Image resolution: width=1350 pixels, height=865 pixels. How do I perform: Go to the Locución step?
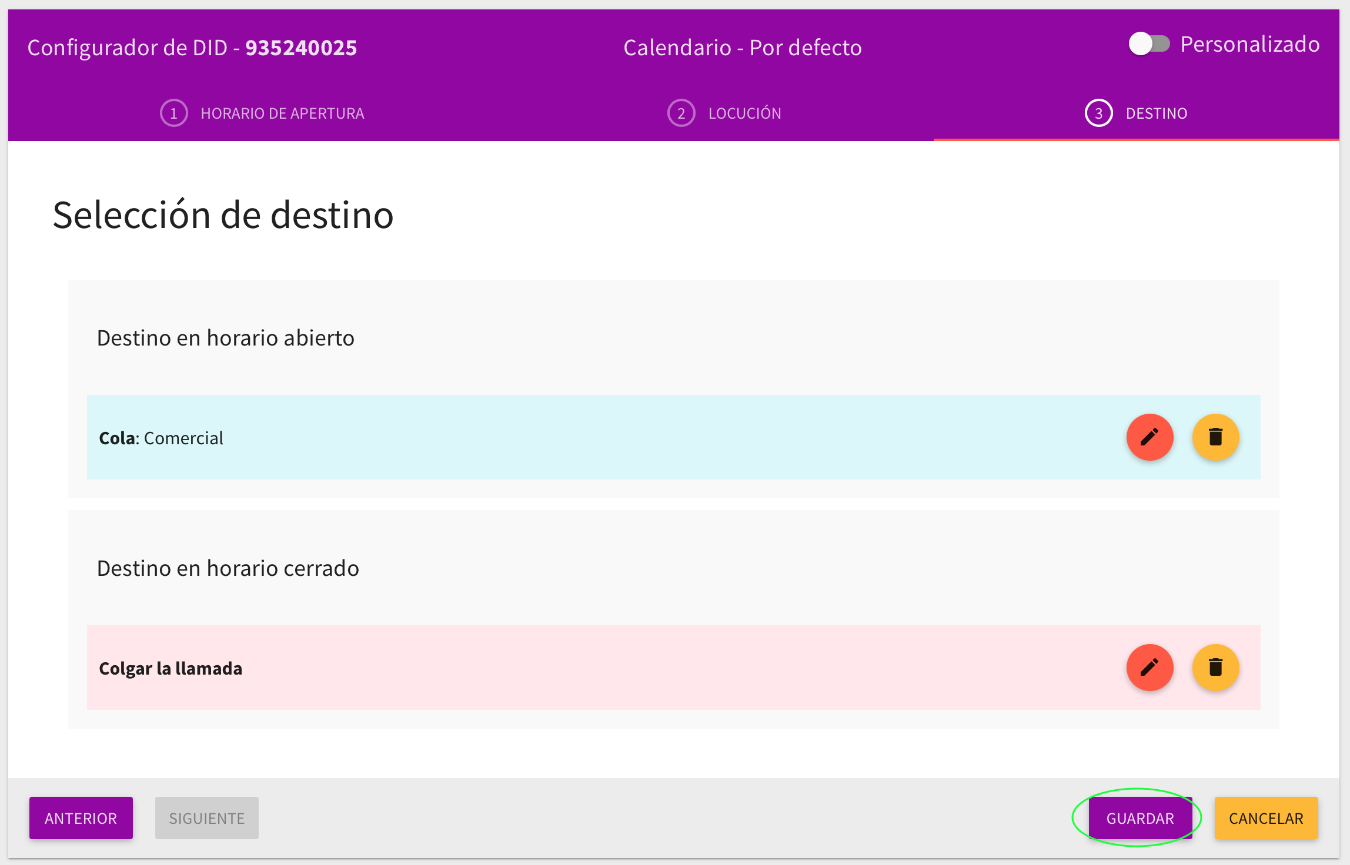724,113
